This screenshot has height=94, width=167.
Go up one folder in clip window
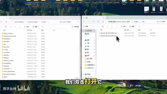[x=93, y=22]
